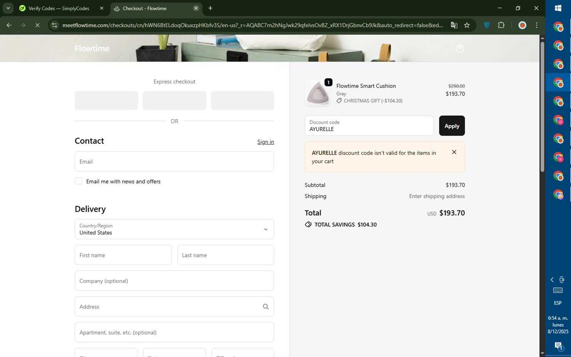The width and height of the screenshot is (571, 357).
Task: Focus the Last name field
Action: (x=226, y=255)
